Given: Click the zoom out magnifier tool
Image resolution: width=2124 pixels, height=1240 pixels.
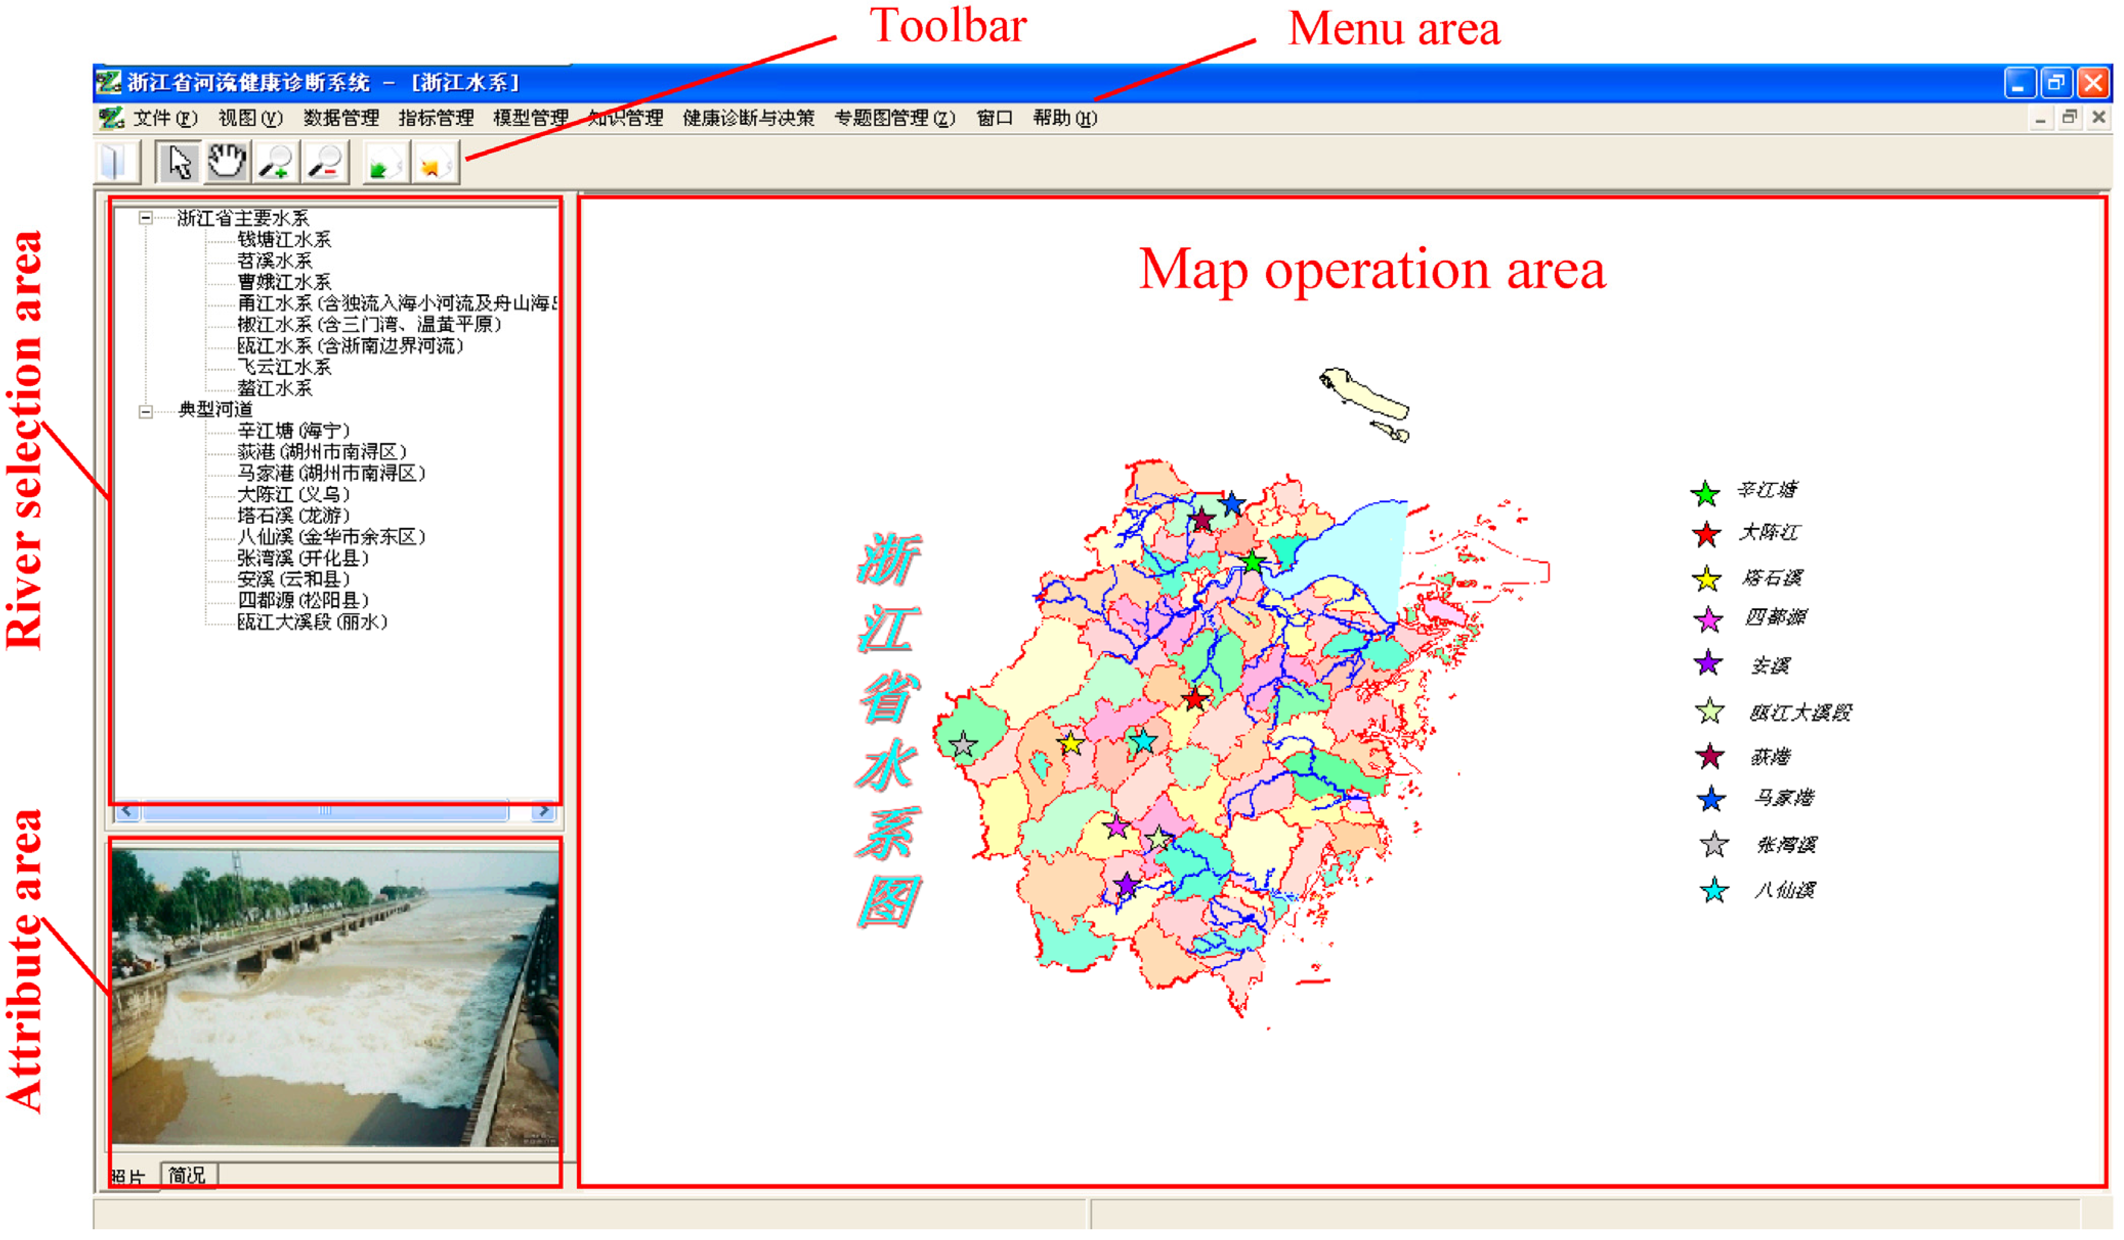Looking at the screenshot, I should [x=326, y=163].
